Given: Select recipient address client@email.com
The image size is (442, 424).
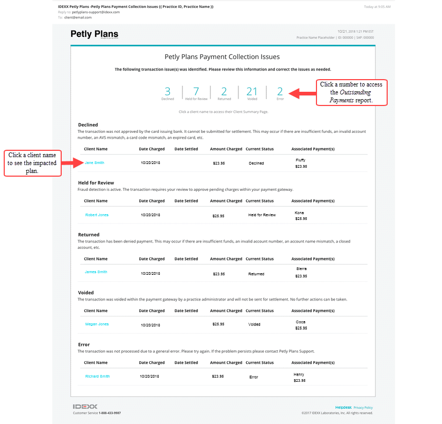Looking at the screenshot, I should (78, 17).
